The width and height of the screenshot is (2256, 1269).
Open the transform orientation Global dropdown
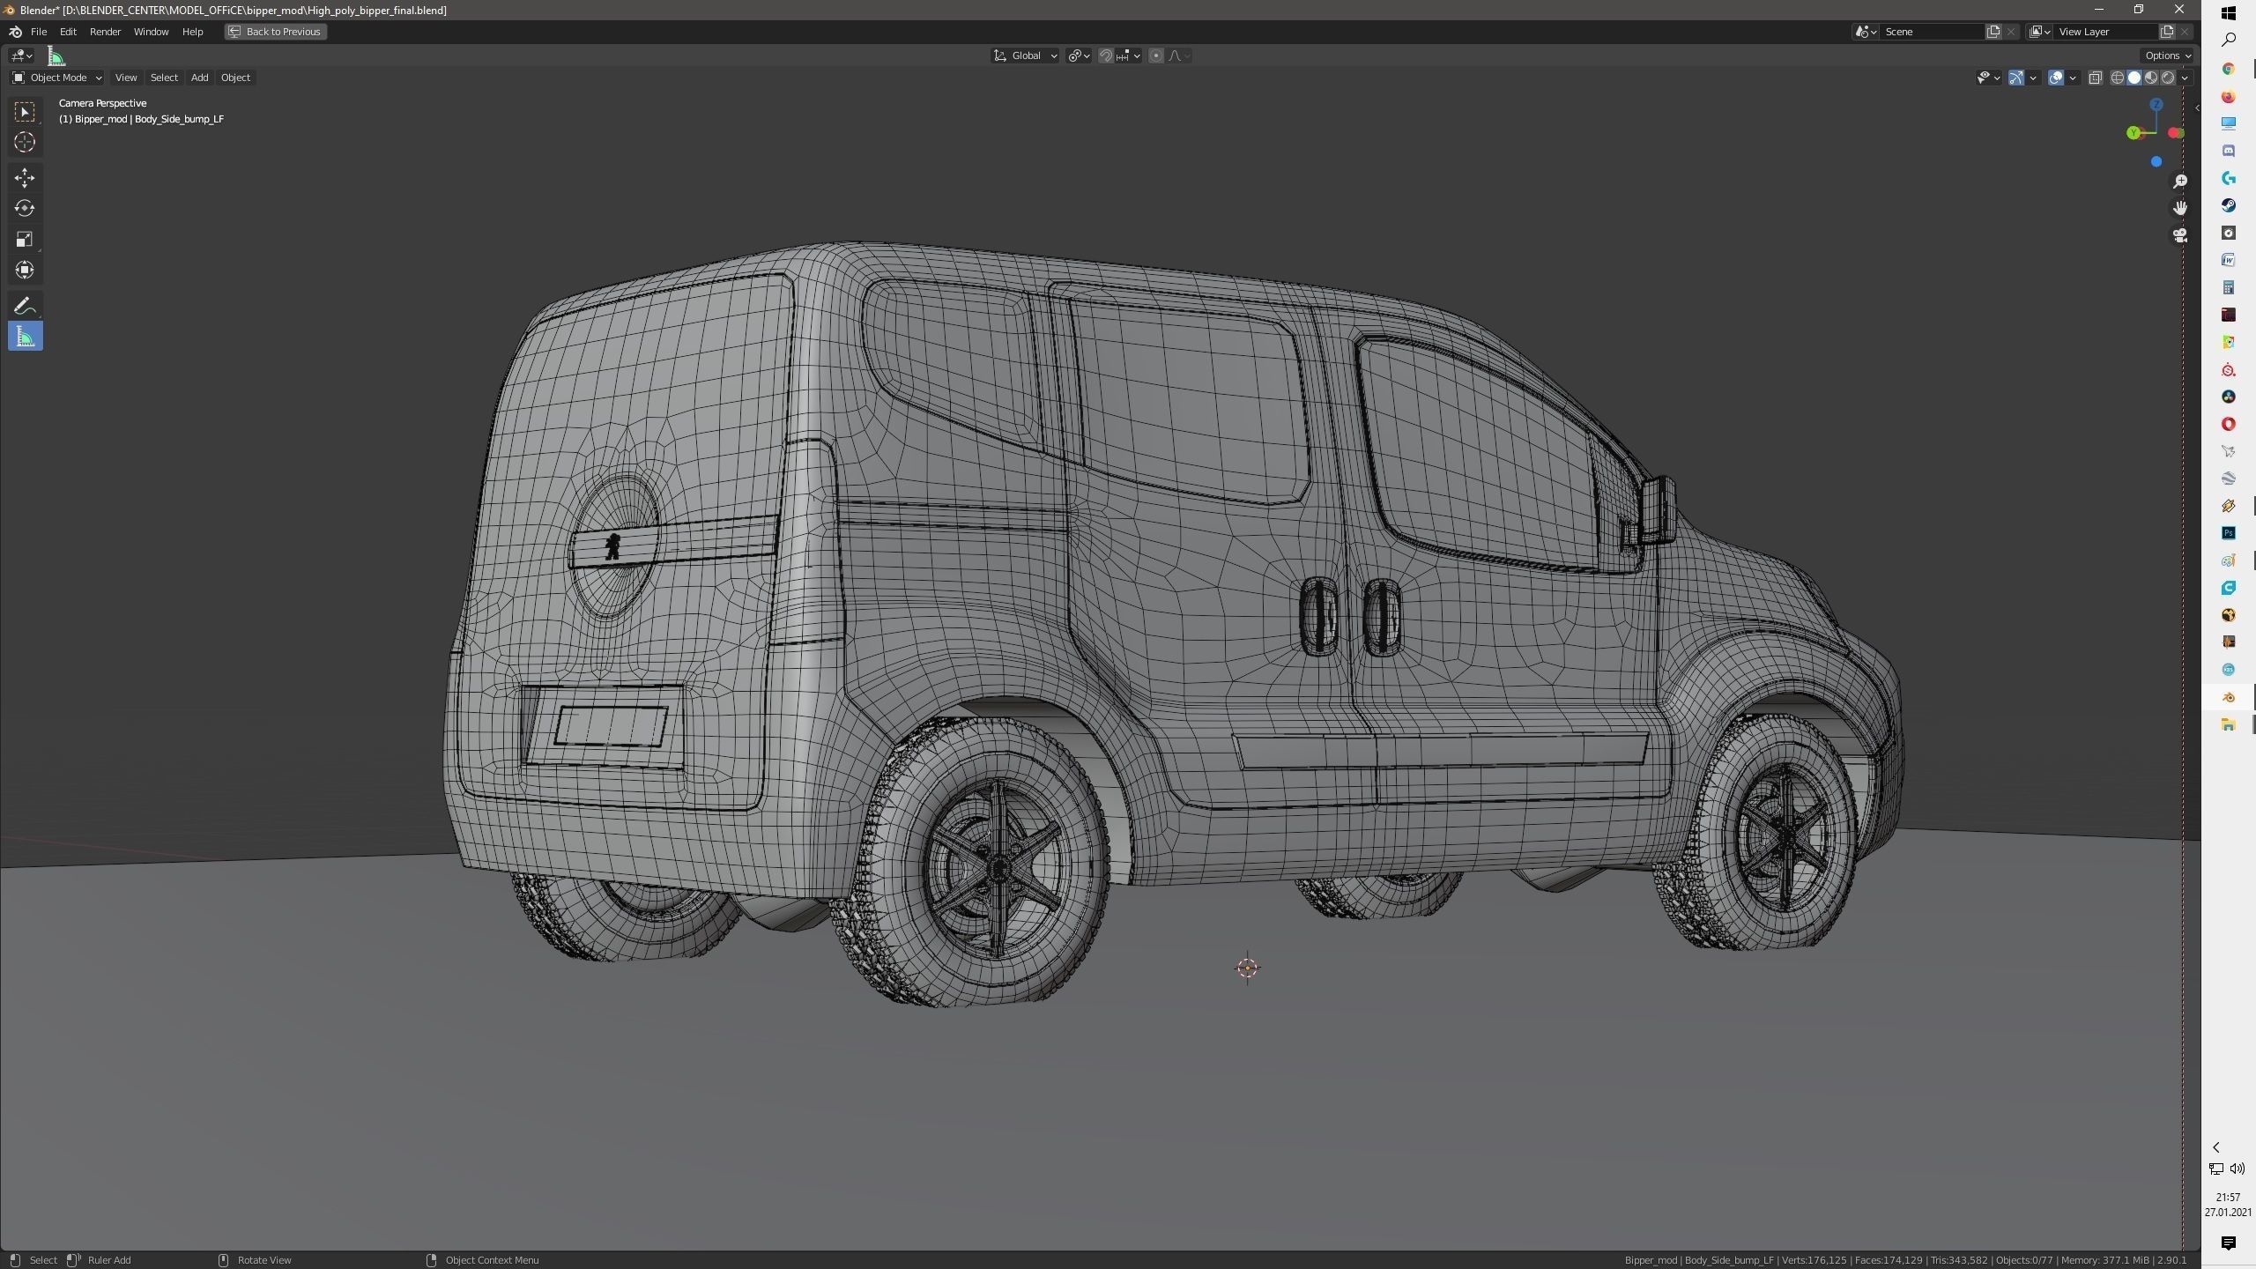point(1025,55)
